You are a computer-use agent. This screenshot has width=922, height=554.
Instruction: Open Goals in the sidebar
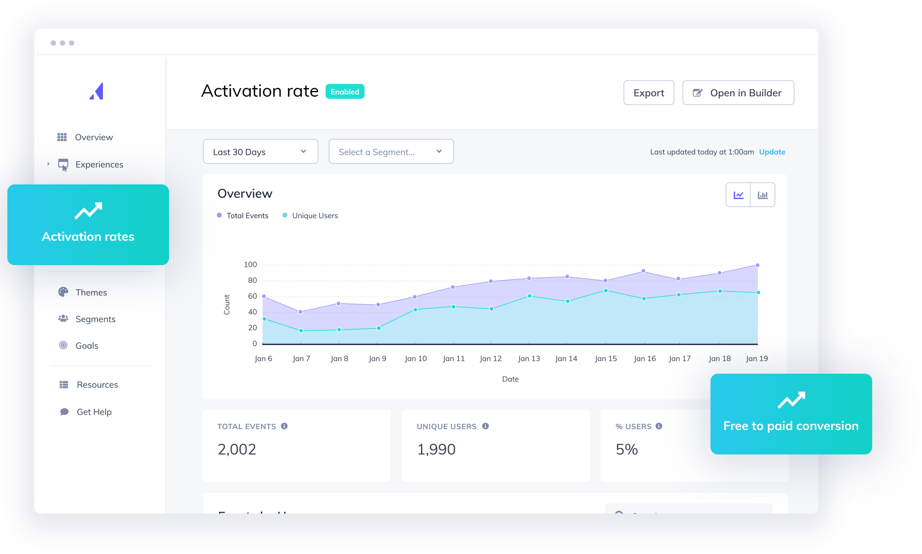coord(87,346)
